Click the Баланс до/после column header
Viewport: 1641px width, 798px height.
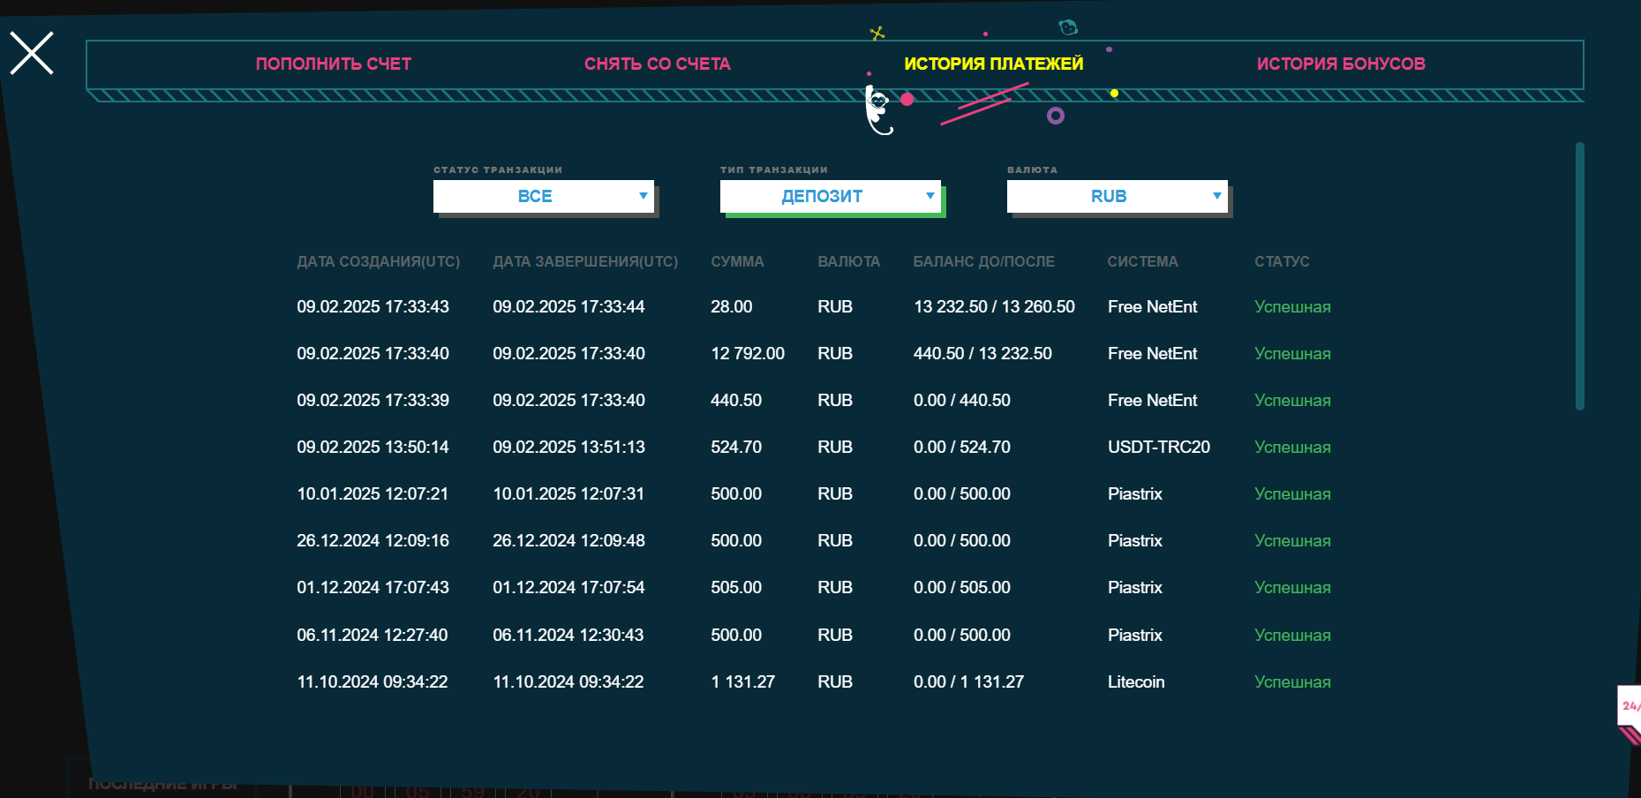click(x=983, y=261)
